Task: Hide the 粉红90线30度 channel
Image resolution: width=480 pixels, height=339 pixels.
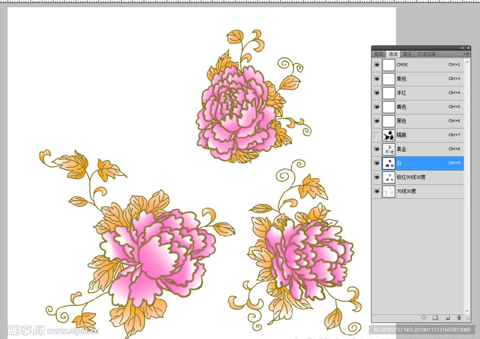Action: click(x=377, y=177)
